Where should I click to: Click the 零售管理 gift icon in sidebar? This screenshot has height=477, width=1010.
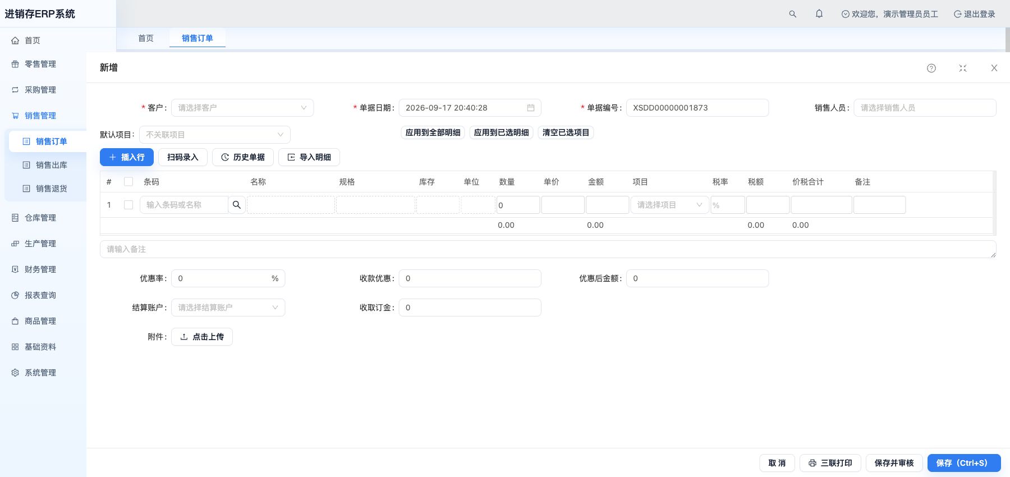15,64
